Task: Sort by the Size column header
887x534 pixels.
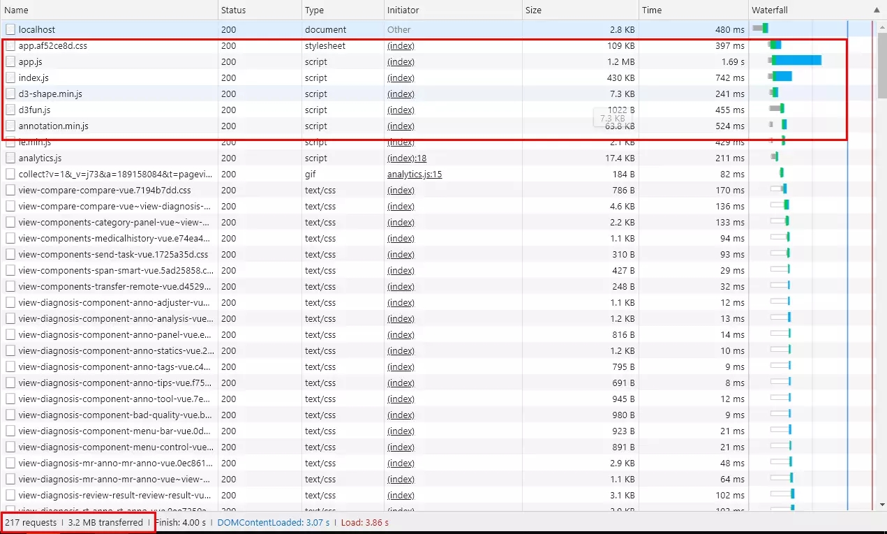Action: coord(533,10)
